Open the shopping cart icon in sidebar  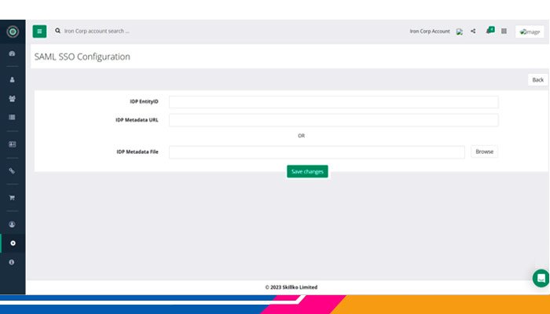13,198
